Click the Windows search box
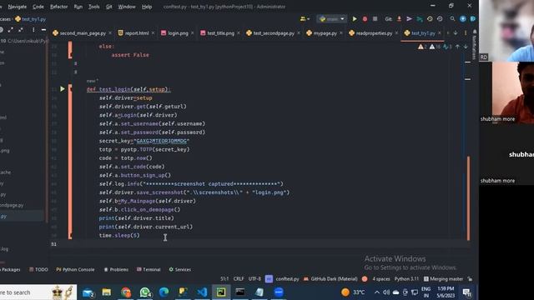Viewport: 534px width, 300px height. coord(38,292)
